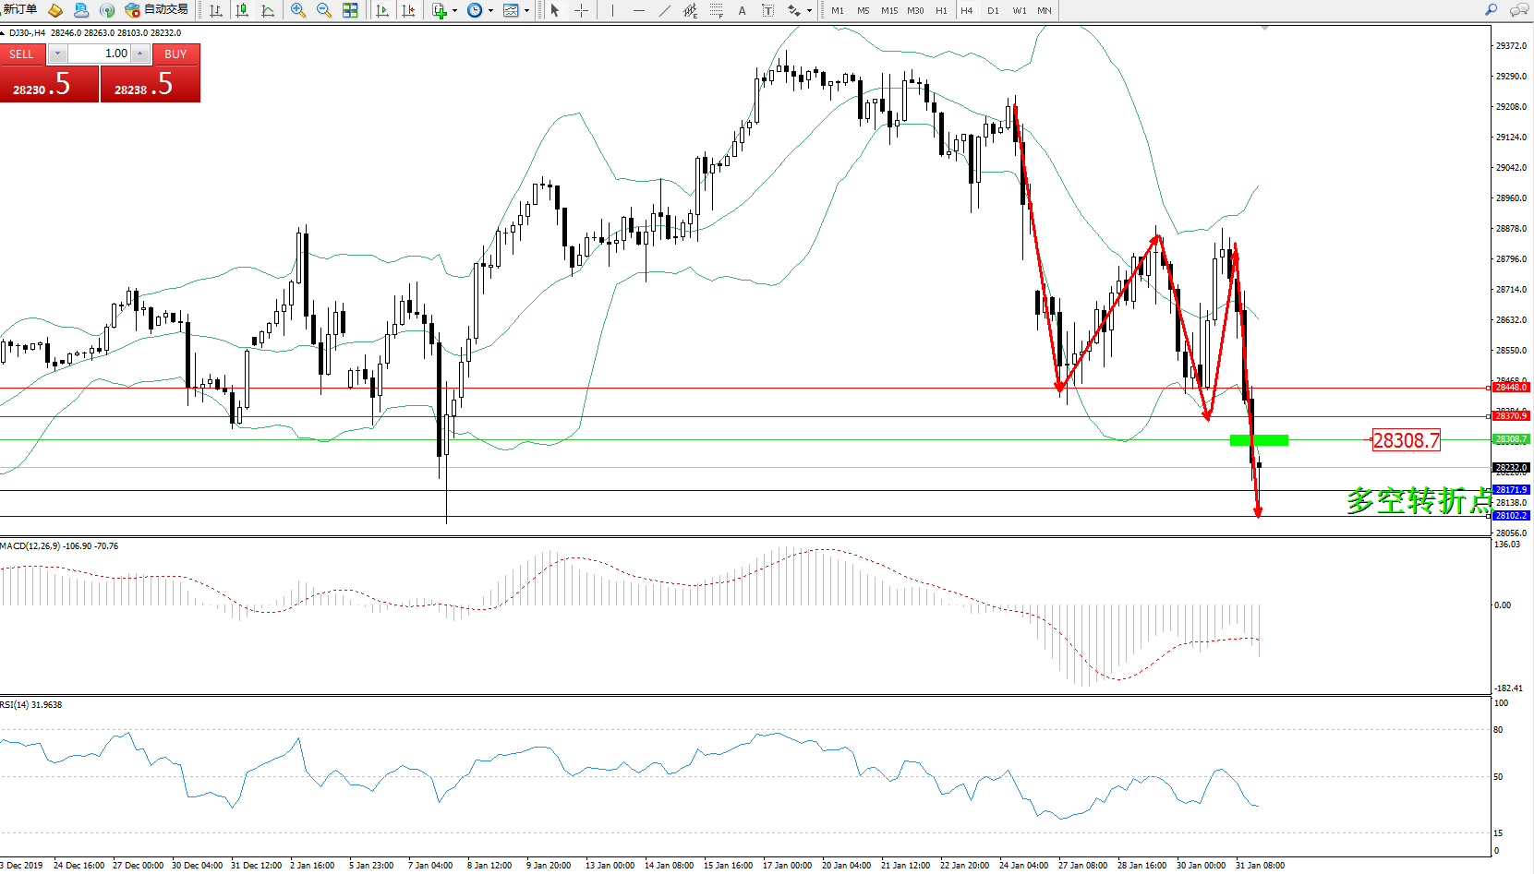This screenshot has width=1534, height=874.
Task: Pick the horizontal line drawing tool
Action: click(638, 10)
